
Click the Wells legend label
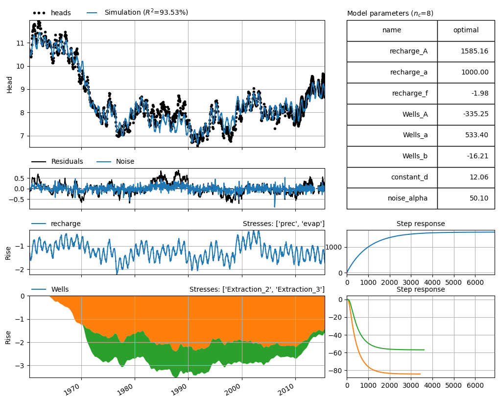50,289
